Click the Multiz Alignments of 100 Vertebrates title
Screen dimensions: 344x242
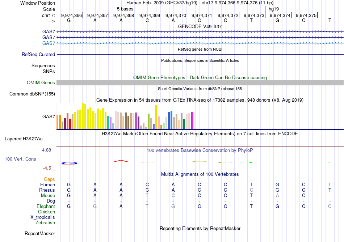pyautogui.click(x=200, y=174)
